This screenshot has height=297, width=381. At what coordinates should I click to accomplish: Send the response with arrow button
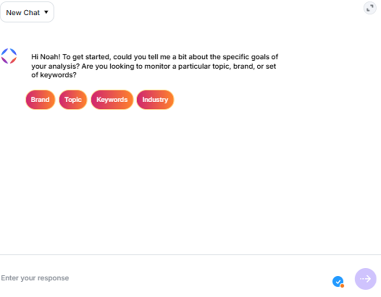(x=365, y=279)
